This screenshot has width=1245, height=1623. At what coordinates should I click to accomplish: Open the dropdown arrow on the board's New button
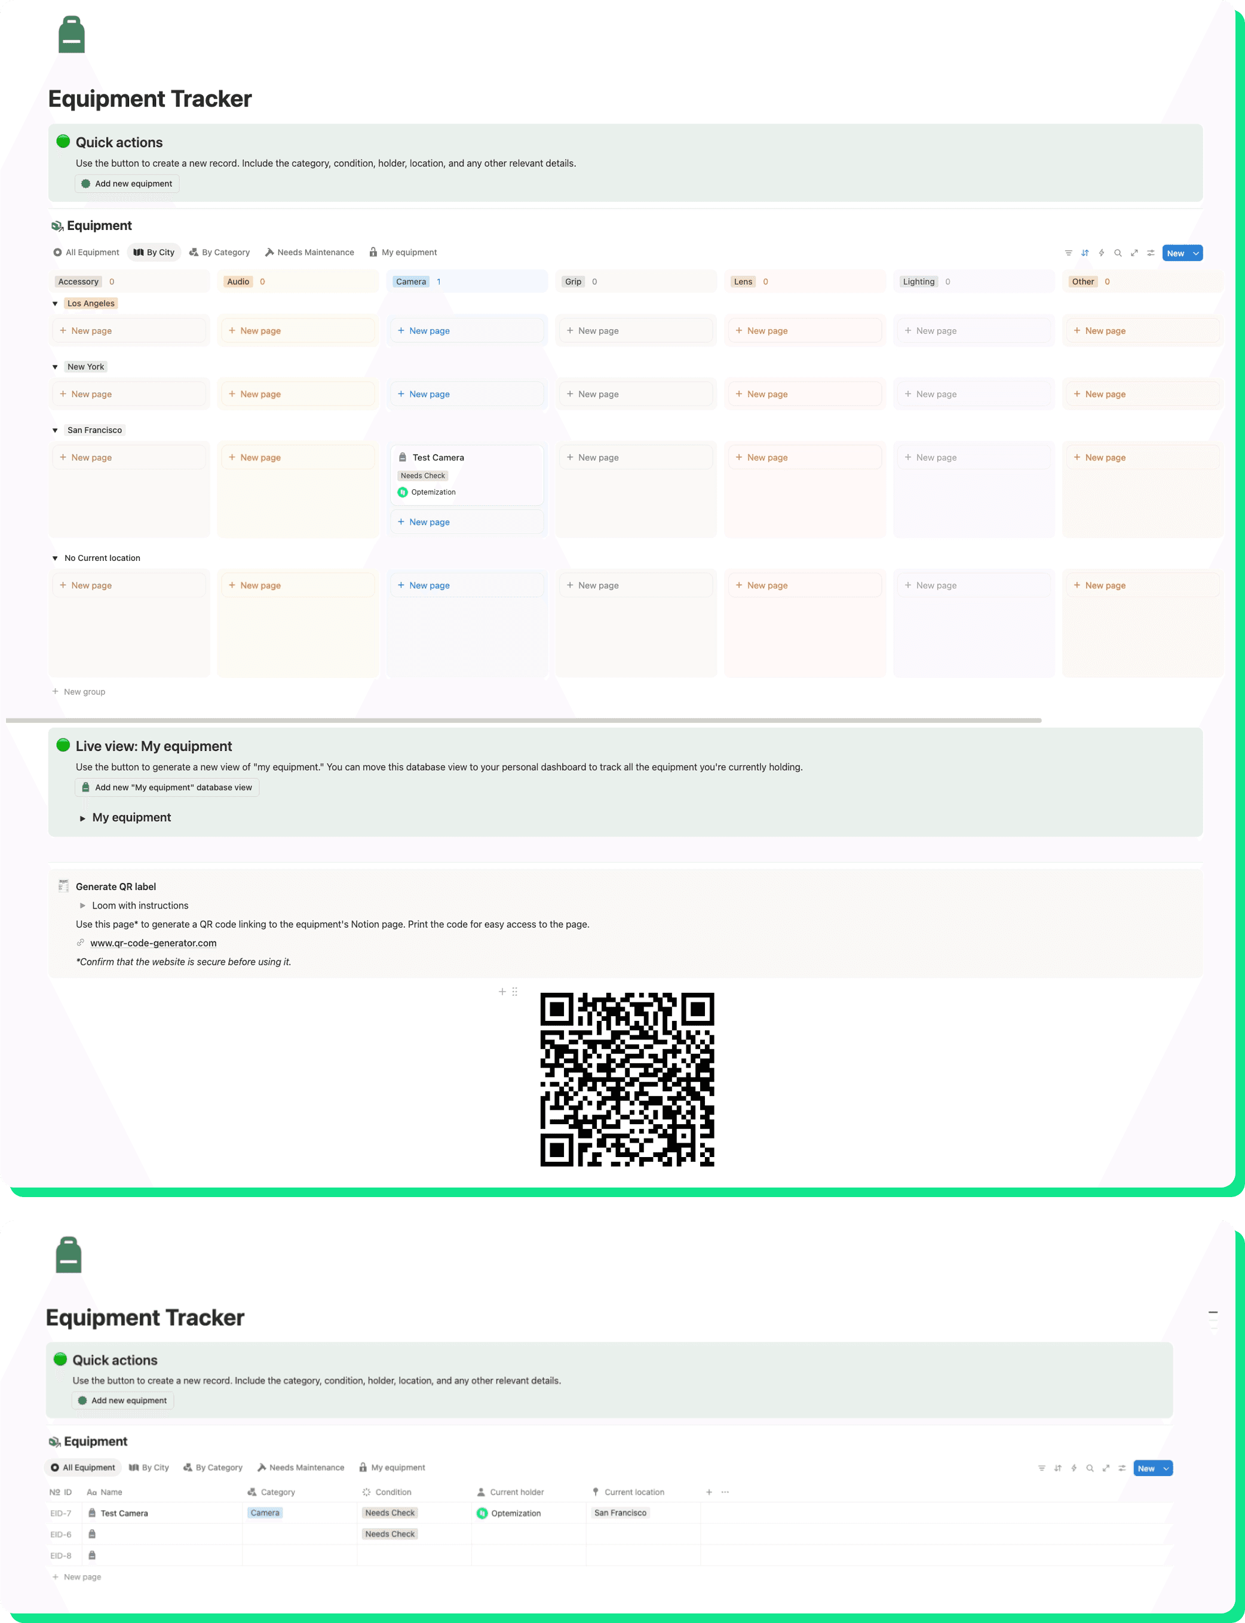pyautogui.click(x=1195, y=253)
